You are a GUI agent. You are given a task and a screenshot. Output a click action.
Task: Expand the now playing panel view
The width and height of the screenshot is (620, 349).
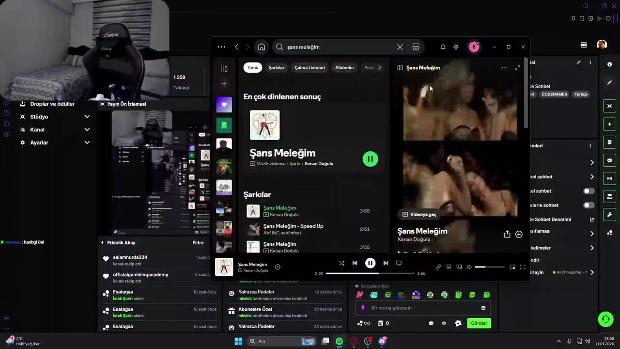(x=517, y=68)
